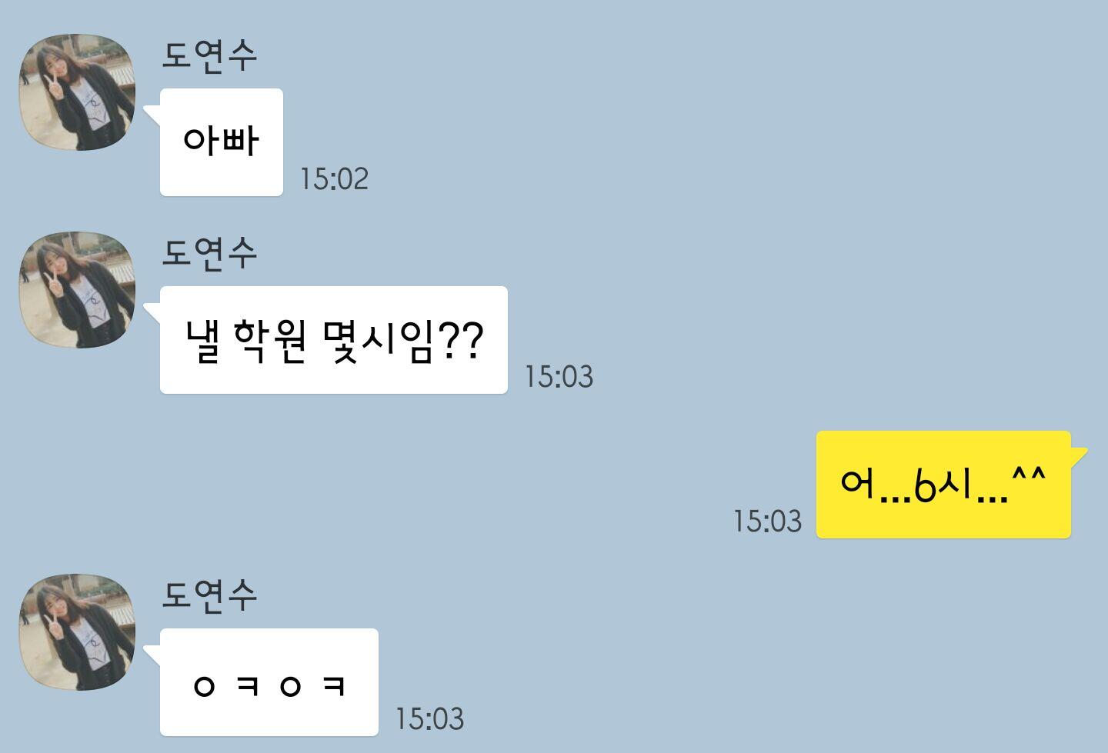Viewport: 1108px width, 753px height.
Task: Click 15:03 timestamp beside yellow bubble
Action: tap(767, 521)
